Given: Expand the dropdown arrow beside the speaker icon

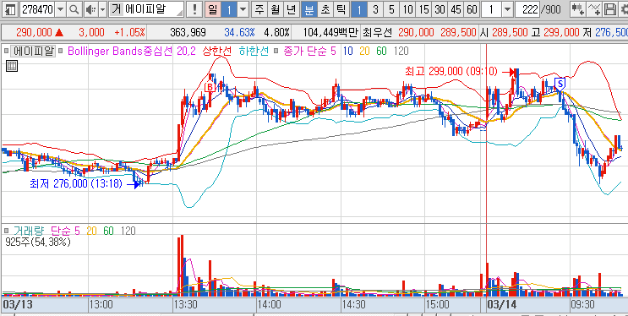Looking at the screenshot, I should (102, 9).
